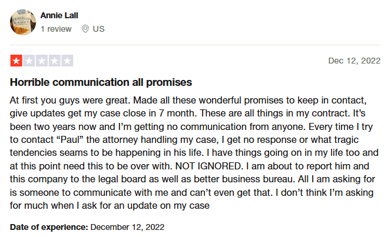391x237 pixels.
Task: Select the "US" country label
Action: click(x=98, y=28)
